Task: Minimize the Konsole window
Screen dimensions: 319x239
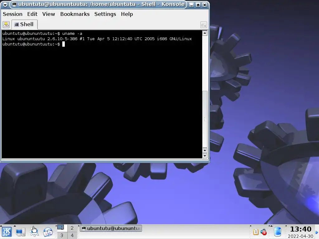Action: (191, 5)
